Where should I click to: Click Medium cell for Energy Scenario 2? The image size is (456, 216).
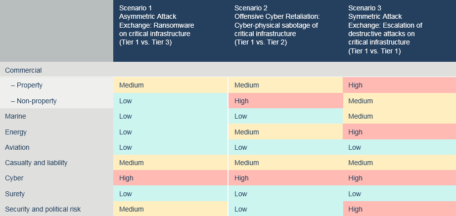pos(285,132)
